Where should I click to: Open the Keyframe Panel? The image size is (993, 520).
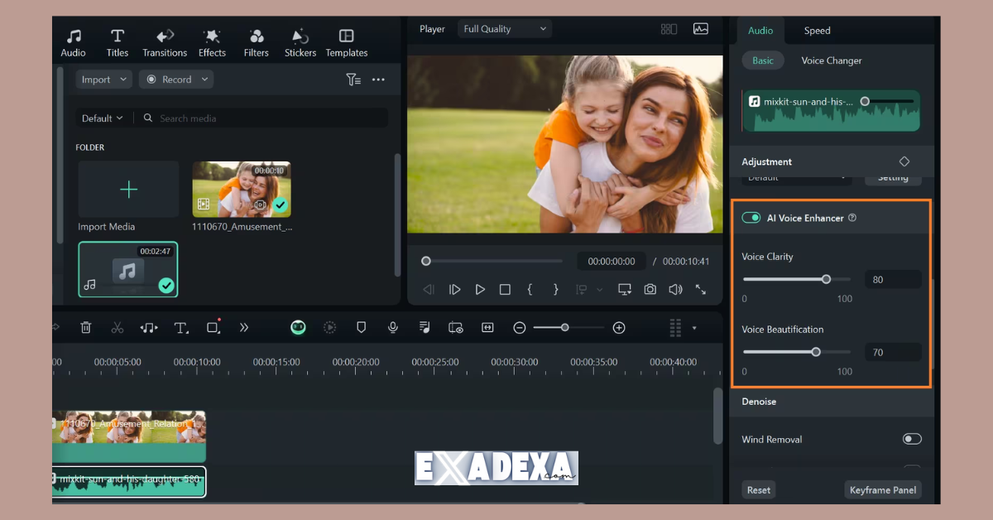pos(882,489)
